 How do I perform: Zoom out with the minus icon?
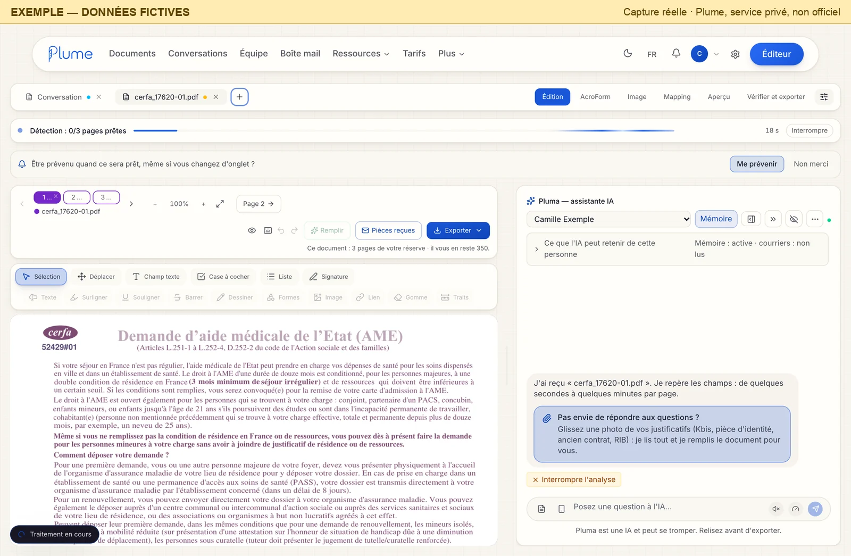point(155,204)
